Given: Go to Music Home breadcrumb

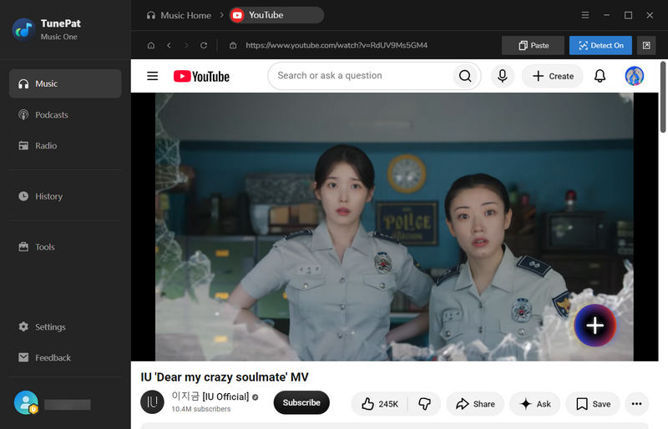Looking at the screenshot, I should tap(180, 15).
